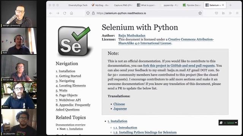Show tracking protection shield info
Viewport: 243px width, 136px height.
(88, 13)
